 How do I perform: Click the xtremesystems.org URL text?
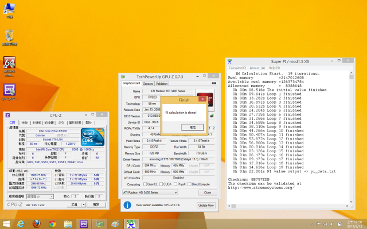pyautogui.click(x=261, y=188)
